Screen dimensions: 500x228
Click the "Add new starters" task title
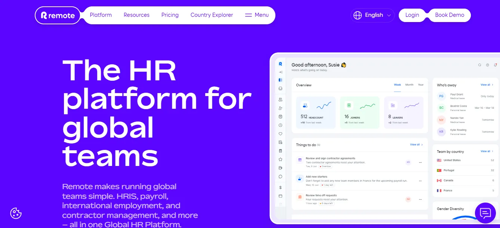click(317, 177)
